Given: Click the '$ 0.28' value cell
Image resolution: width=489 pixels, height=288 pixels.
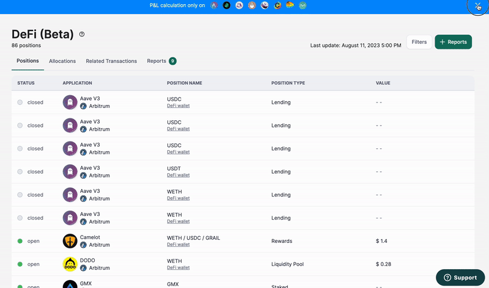Looking at the screenshot, I should point(383,264).
